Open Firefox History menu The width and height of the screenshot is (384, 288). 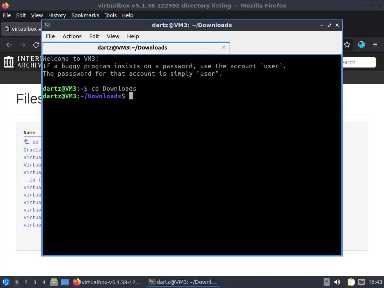point(57,15)
